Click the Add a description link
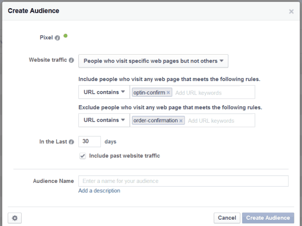The width and height of the screenshot is (302, 226). 99,191
